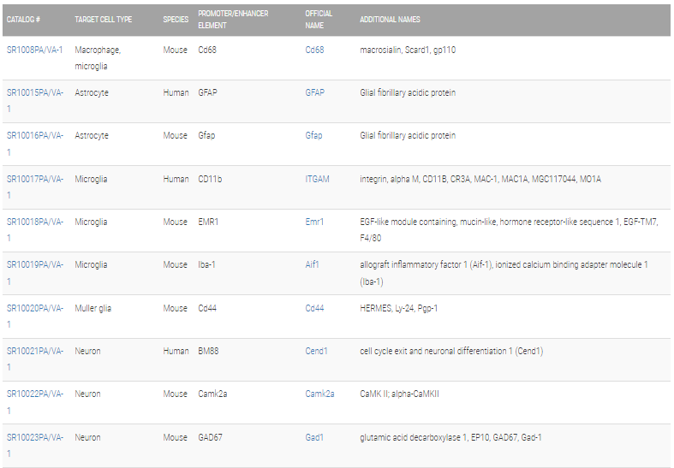Open the Camk2a official name link

click(x=319, y=394)
